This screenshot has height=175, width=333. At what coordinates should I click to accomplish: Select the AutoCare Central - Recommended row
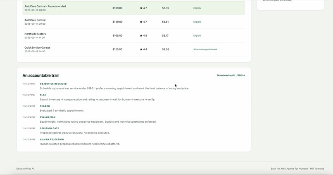134,8
